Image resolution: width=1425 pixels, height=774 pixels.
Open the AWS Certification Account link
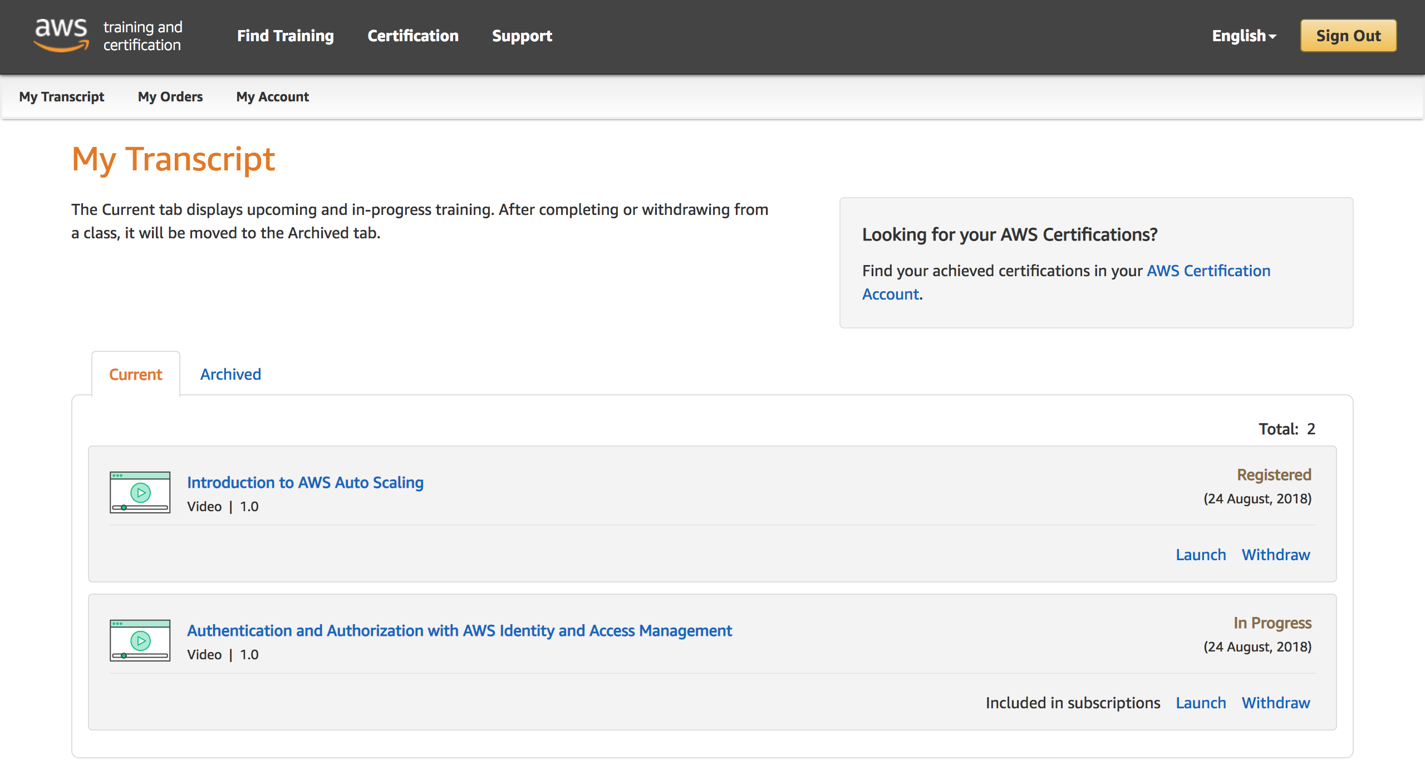pyautogui.click(x=1208, y=271)
